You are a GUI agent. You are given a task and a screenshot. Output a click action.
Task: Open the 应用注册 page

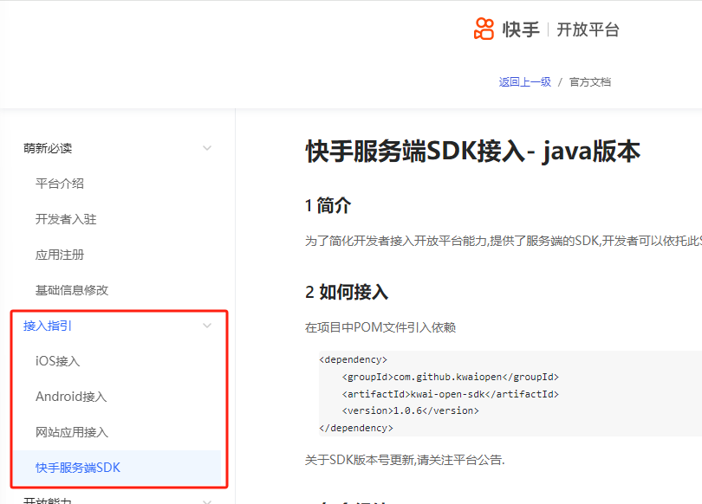60,255
